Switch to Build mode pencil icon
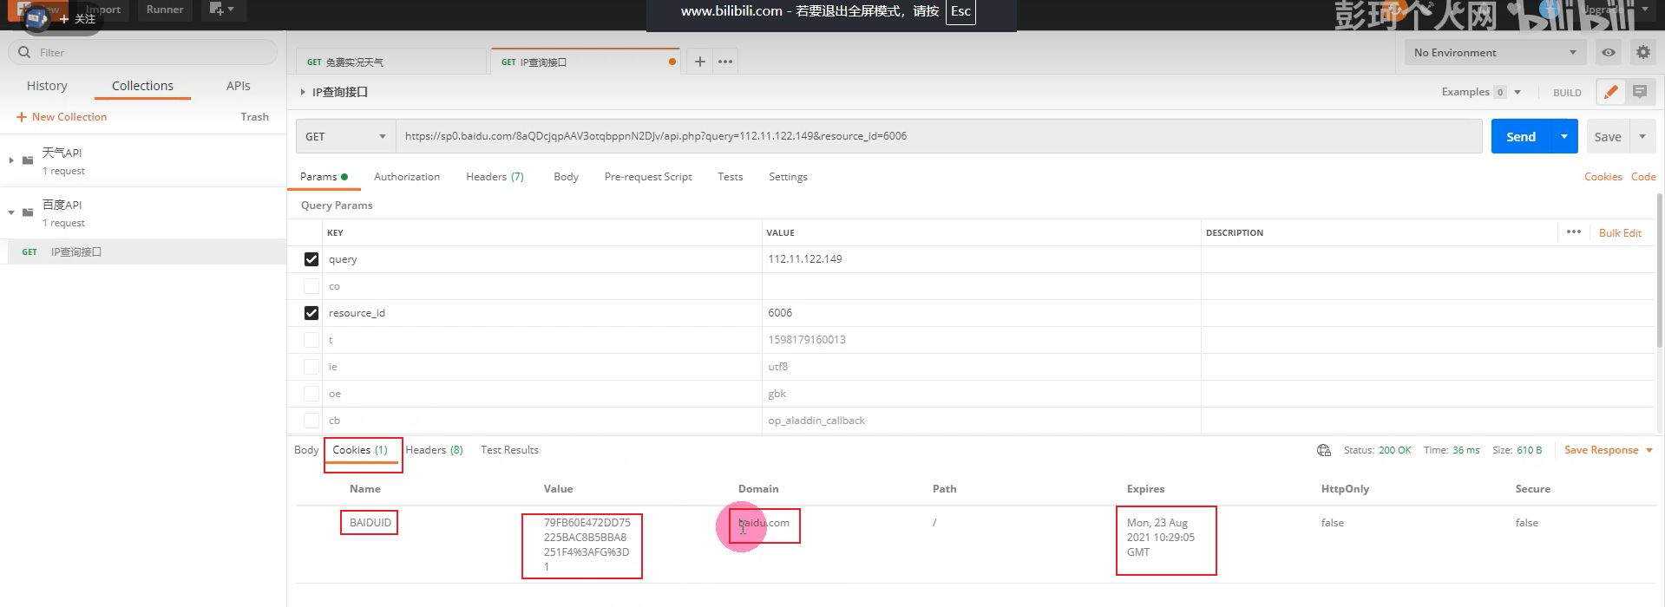Image resolution: width=1665 pixels, height=607 pixels. pos(1610,92)
